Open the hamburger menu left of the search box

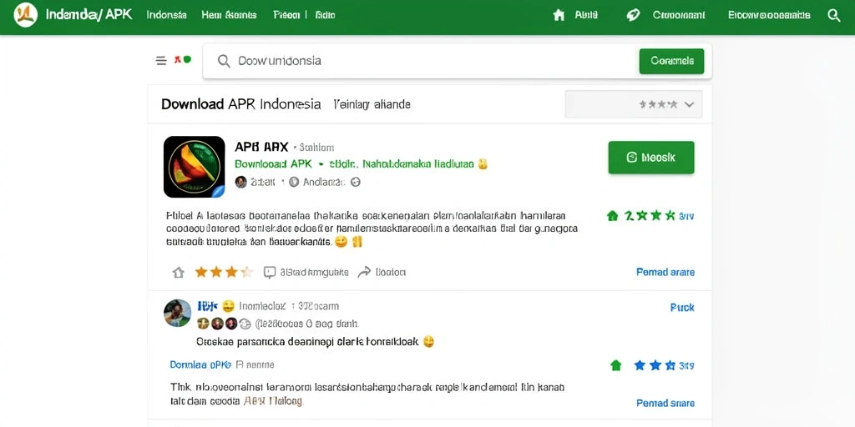click(161, 60)
